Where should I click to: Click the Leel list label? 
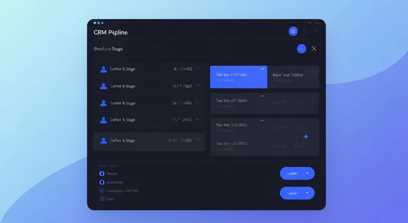coord(110,199)
